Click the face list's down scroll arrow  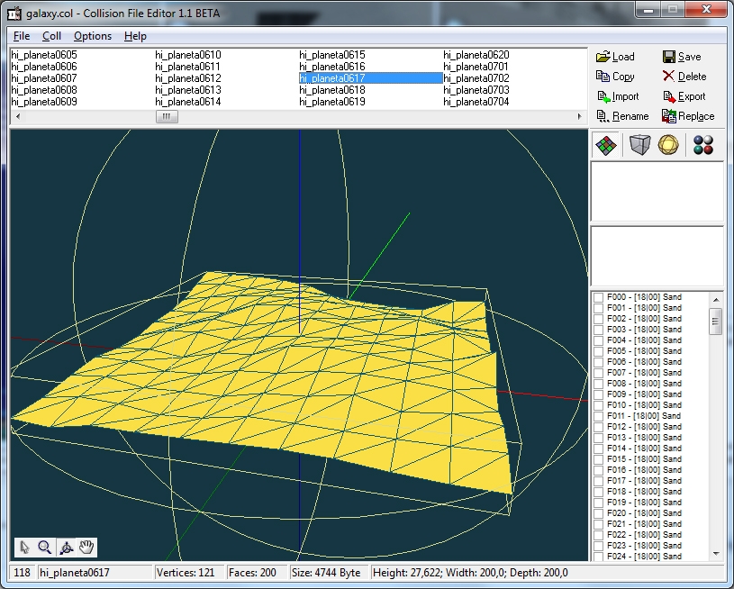coord(716,554)
